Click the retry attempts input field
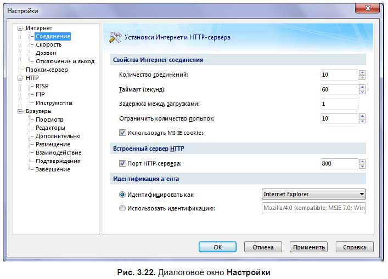Viewport: 388px width, 279px height. coord(339,118)
